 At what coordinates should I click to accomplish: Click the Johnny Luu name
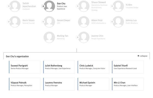(131, 20)
